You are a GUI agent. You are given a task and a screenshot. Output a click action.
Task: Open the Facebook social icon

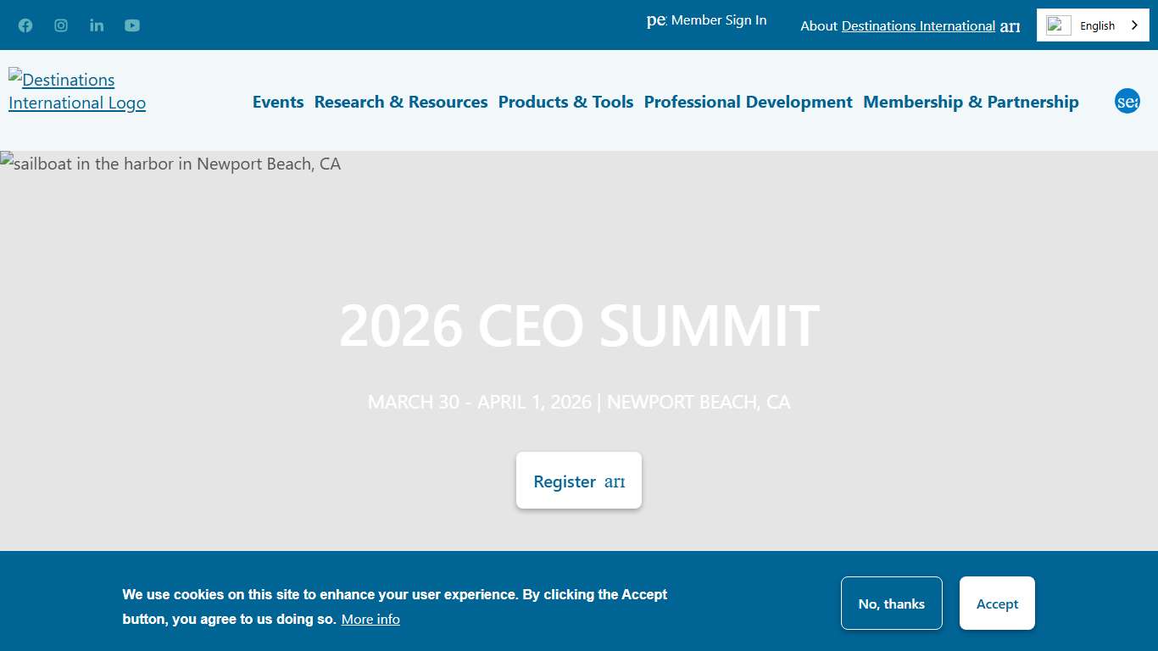[x=25, y=25]
